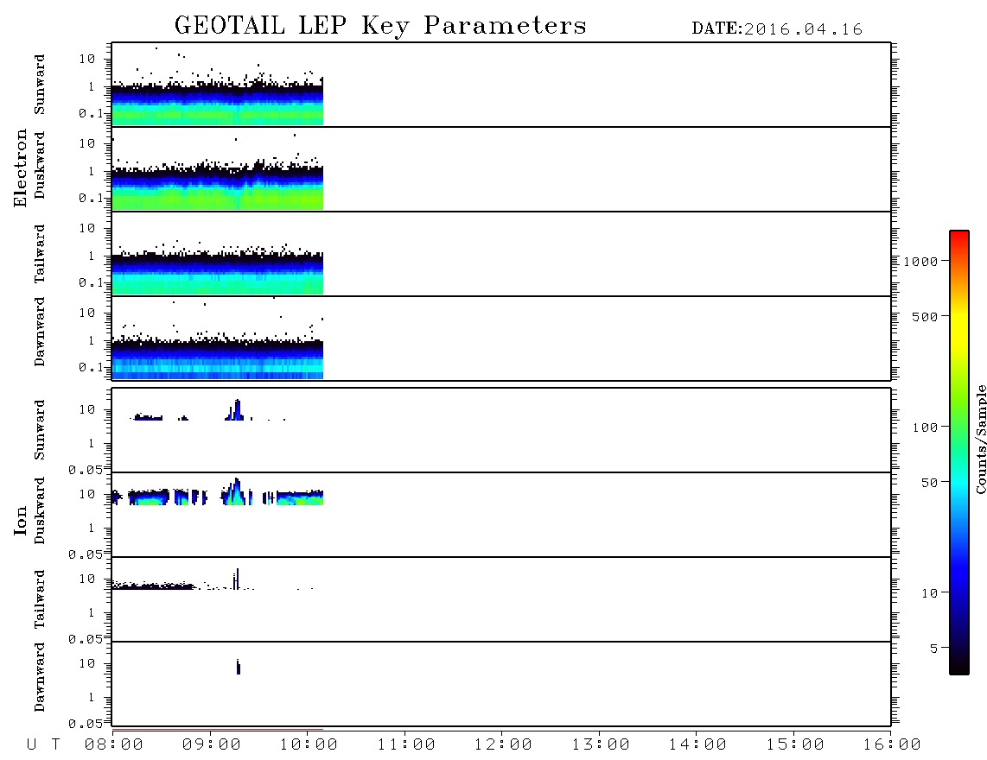Viewport: 987px width, 760px height.
Task: Select the Electron "Sunward" axis label
Action: [40, 85]
